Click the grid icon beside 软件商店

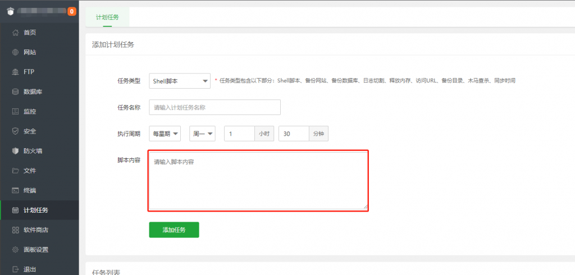(x=15, y=230)
